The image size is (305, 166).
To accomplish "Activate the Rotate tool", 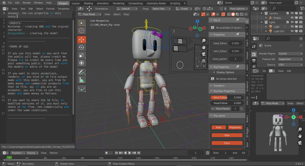I will pos(81,47).
